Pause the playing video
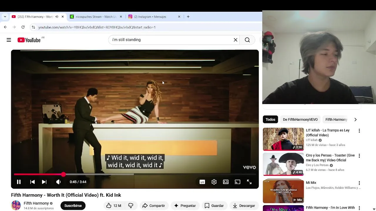The width and height of the screenshot is (376, 211). pos(19,182)
